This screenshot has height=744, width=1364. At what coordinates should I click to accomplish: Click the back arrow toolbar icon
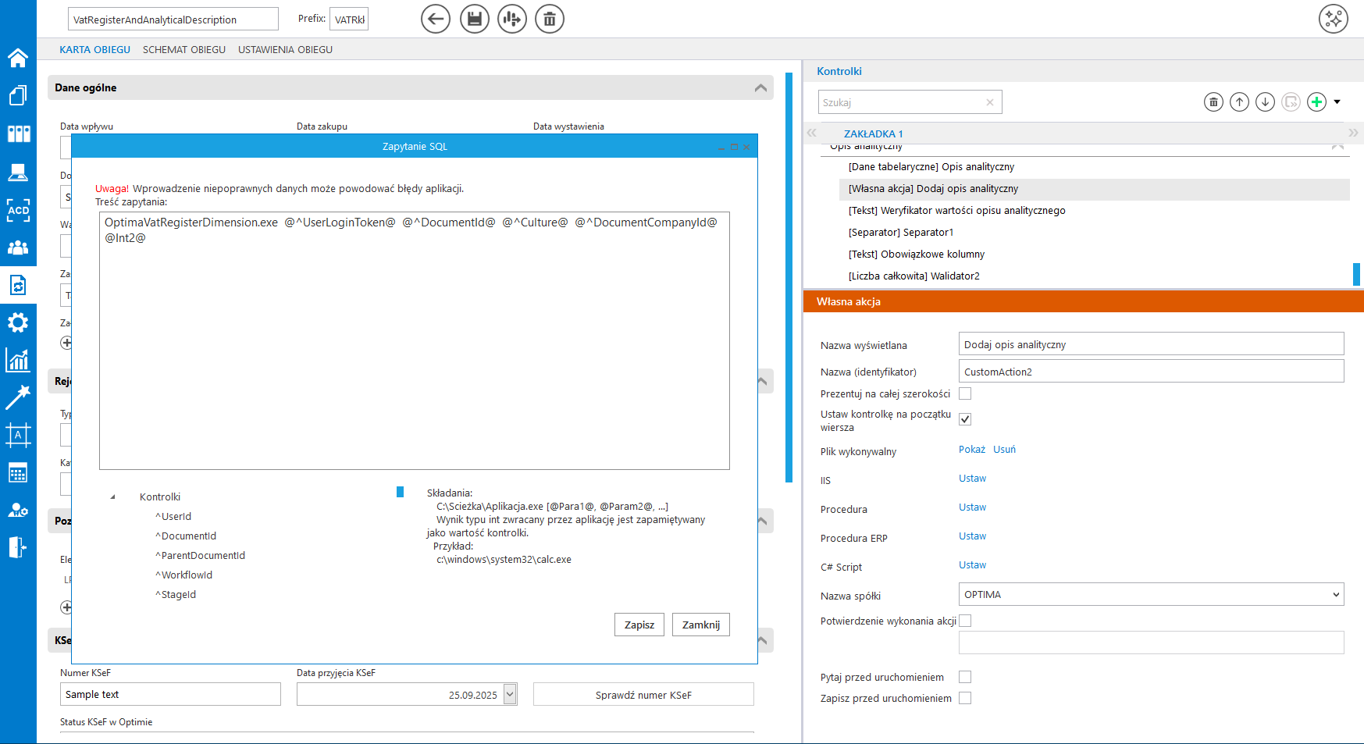pyautogui.click(x=436, y=19)
